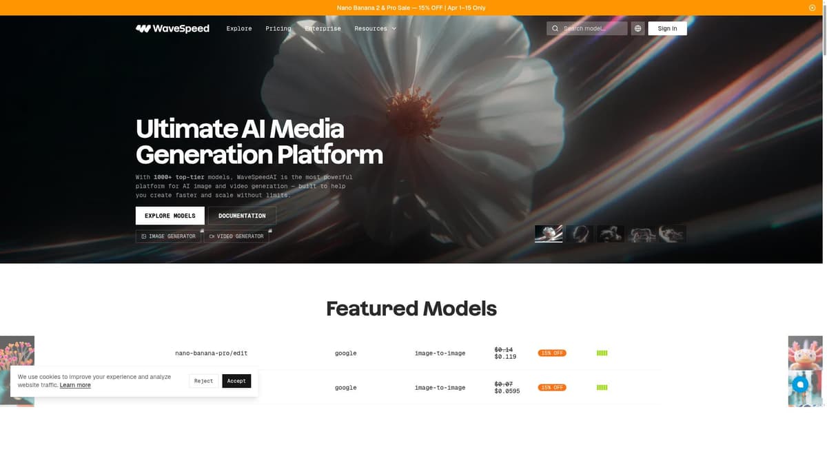Screen dimensions: 827x465
Task: Accept cookies in the consent popup
Action: (236, 381)
